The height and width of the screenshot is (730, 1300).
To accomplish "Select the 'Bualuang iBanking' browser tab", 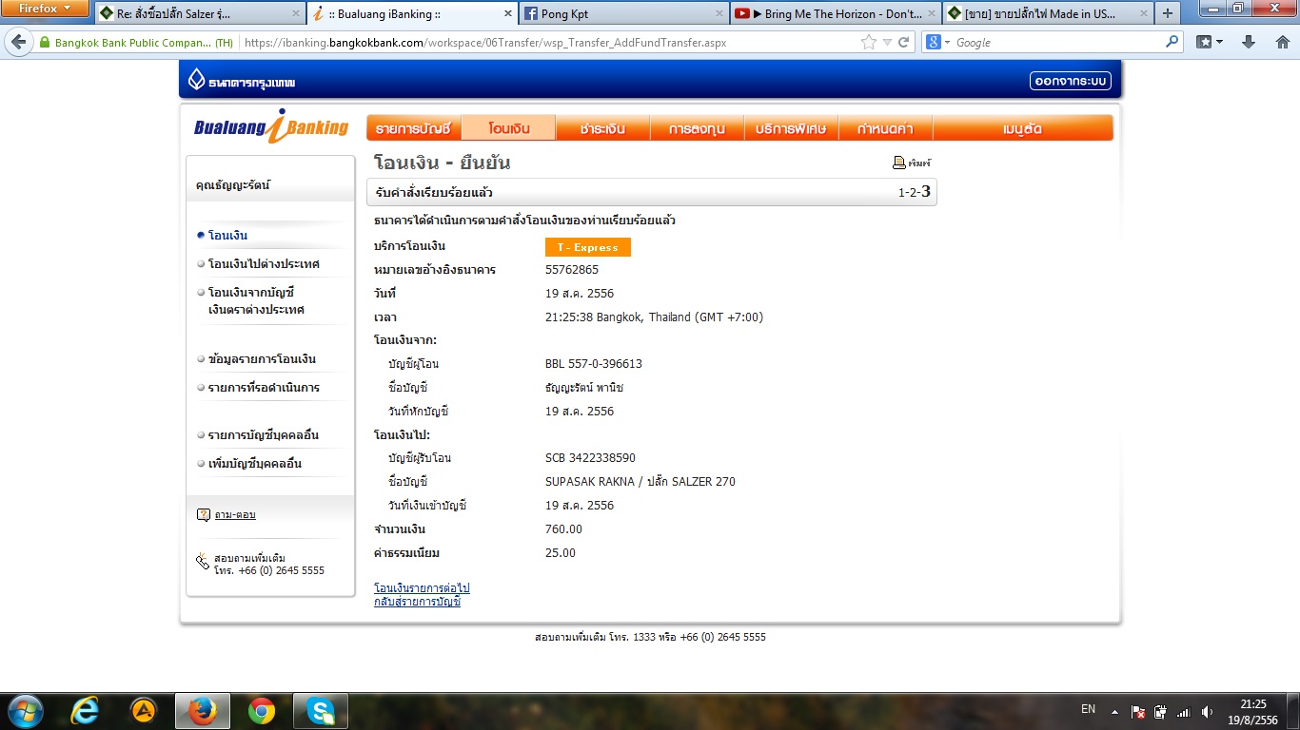I will [412, 14].
